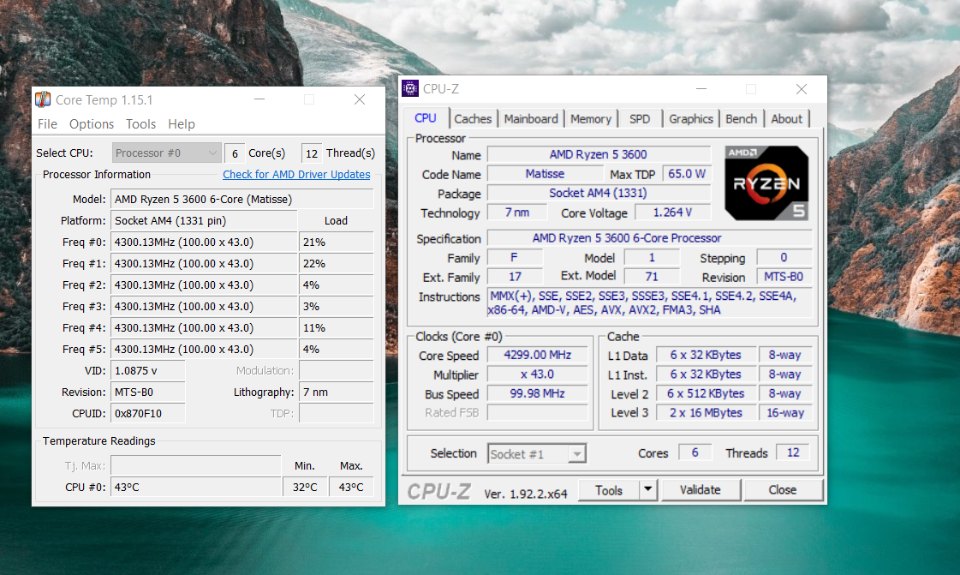The image size is (960, 575).
Task: Click the CPUID value 0x870F10
Action: pos(147,413)
